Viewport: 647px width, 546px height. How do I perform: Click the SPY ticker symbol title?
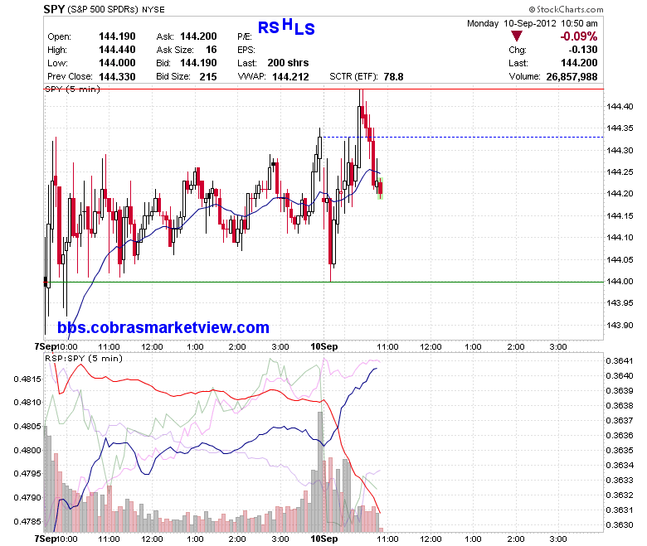[x=54, y=9]
